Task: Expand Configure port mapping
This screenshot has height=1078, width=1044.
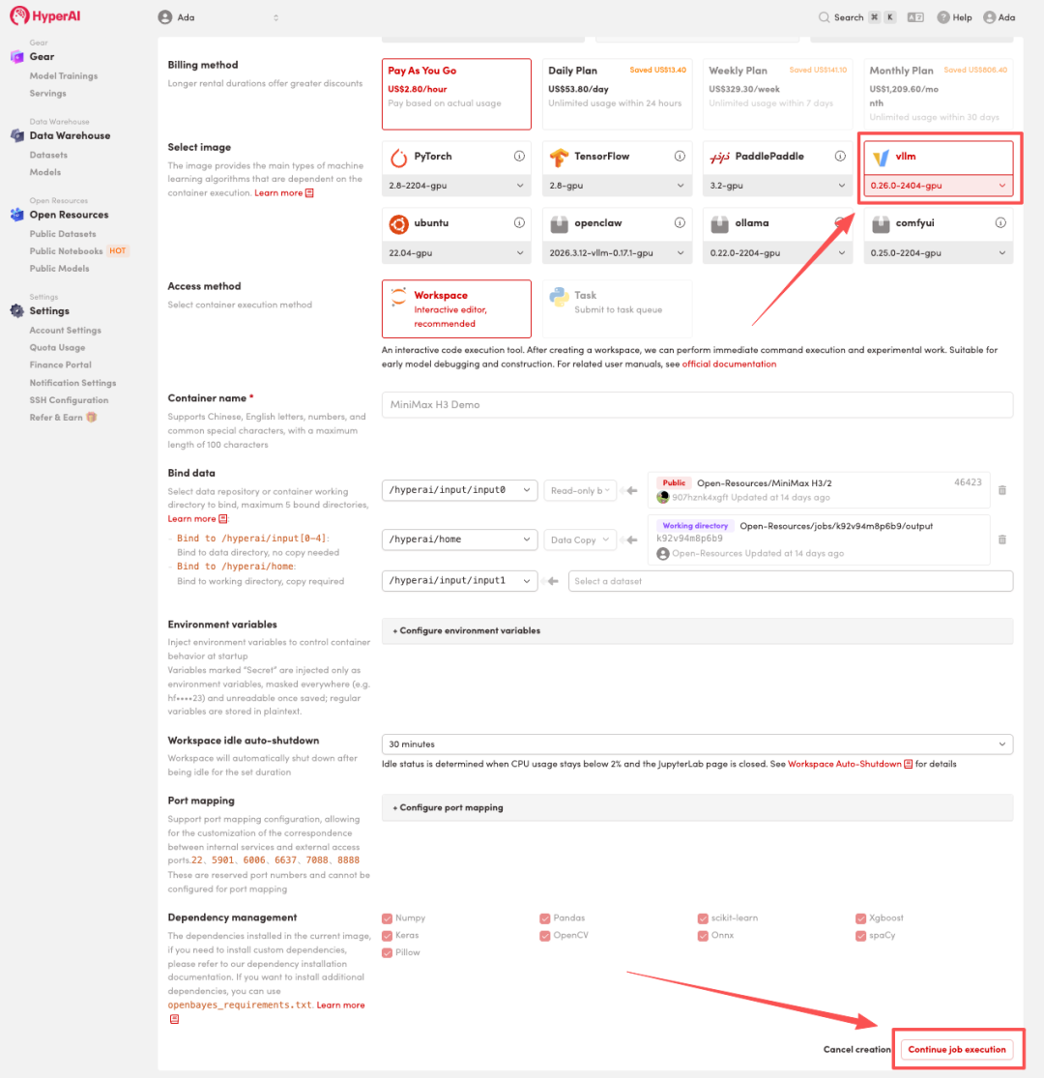Action: (697, 808)
